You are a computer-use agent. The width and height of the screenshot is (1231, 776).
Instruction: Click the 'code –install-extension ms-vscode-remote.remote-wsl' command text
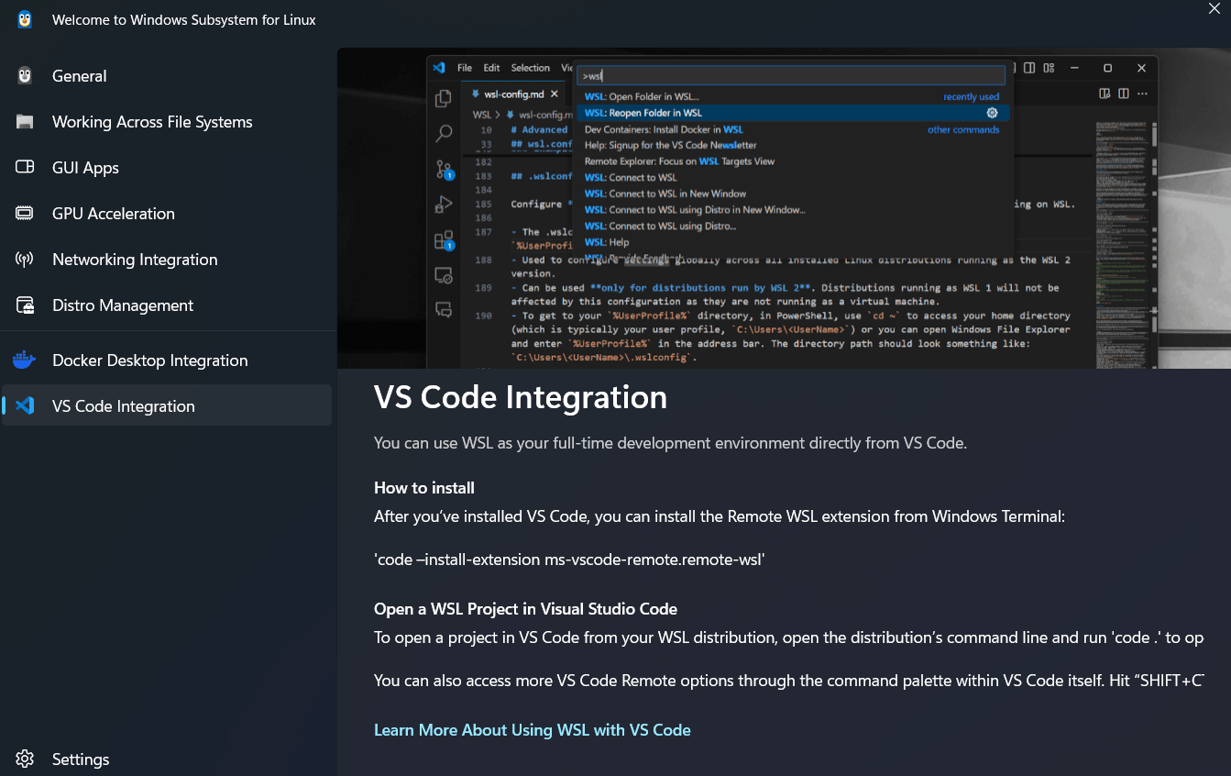pos(569,559)
